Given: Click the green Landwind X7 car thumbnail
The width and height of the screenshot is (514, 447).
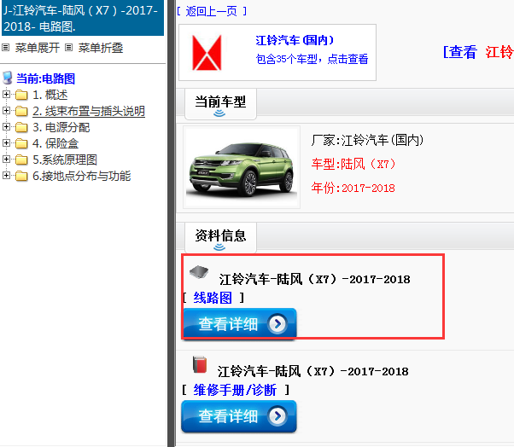Looking at the screenshot, I should (242, 167).
